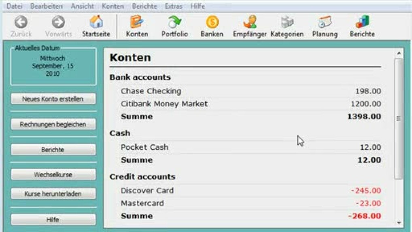The height and width of the screenshot is (232, 412).
Task: Open the Empfänger payees icon
Action: tap(249, 23)
